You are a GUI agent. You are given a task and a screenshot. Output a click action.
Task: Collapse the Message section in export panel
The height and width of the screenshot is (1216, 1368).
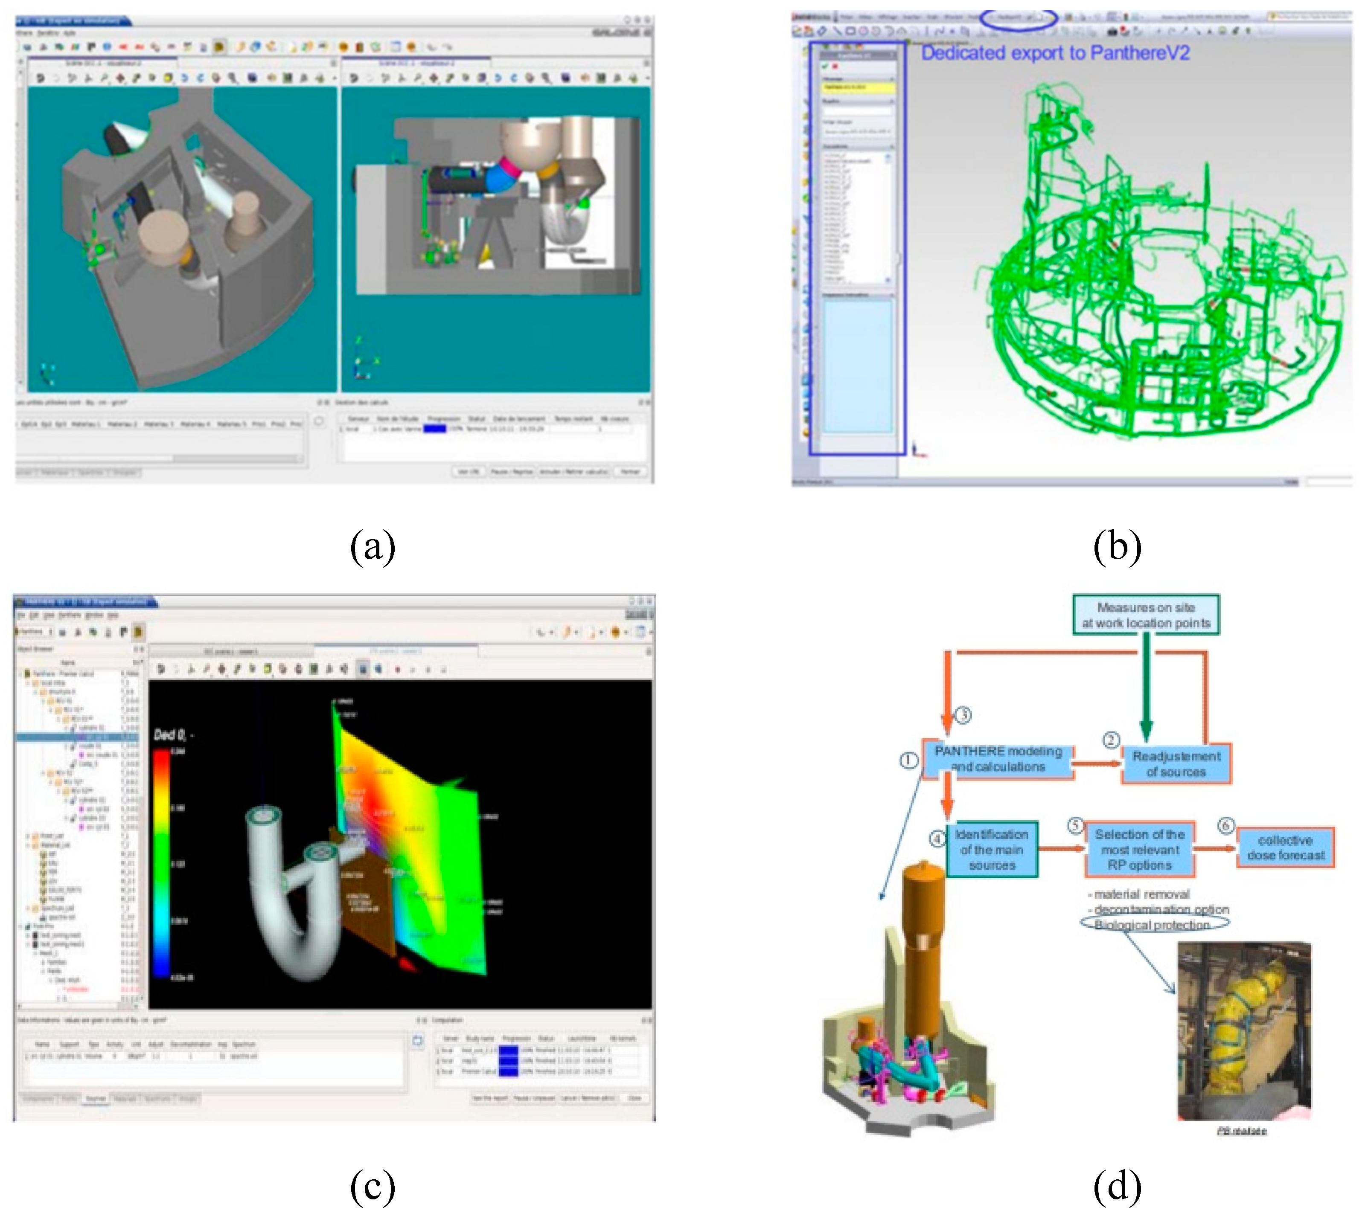point(891,79)
